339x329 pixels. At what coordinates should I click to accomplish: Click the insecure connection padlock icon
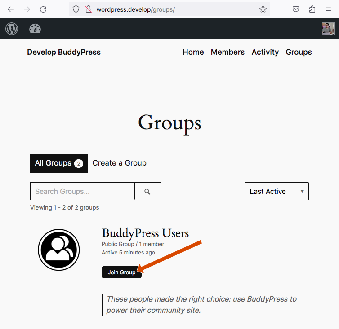[89, 9]
